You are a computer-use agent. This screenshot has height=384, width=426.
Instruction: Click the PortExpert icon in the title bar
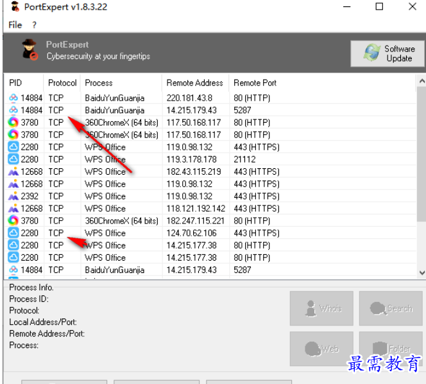point(15,6)
